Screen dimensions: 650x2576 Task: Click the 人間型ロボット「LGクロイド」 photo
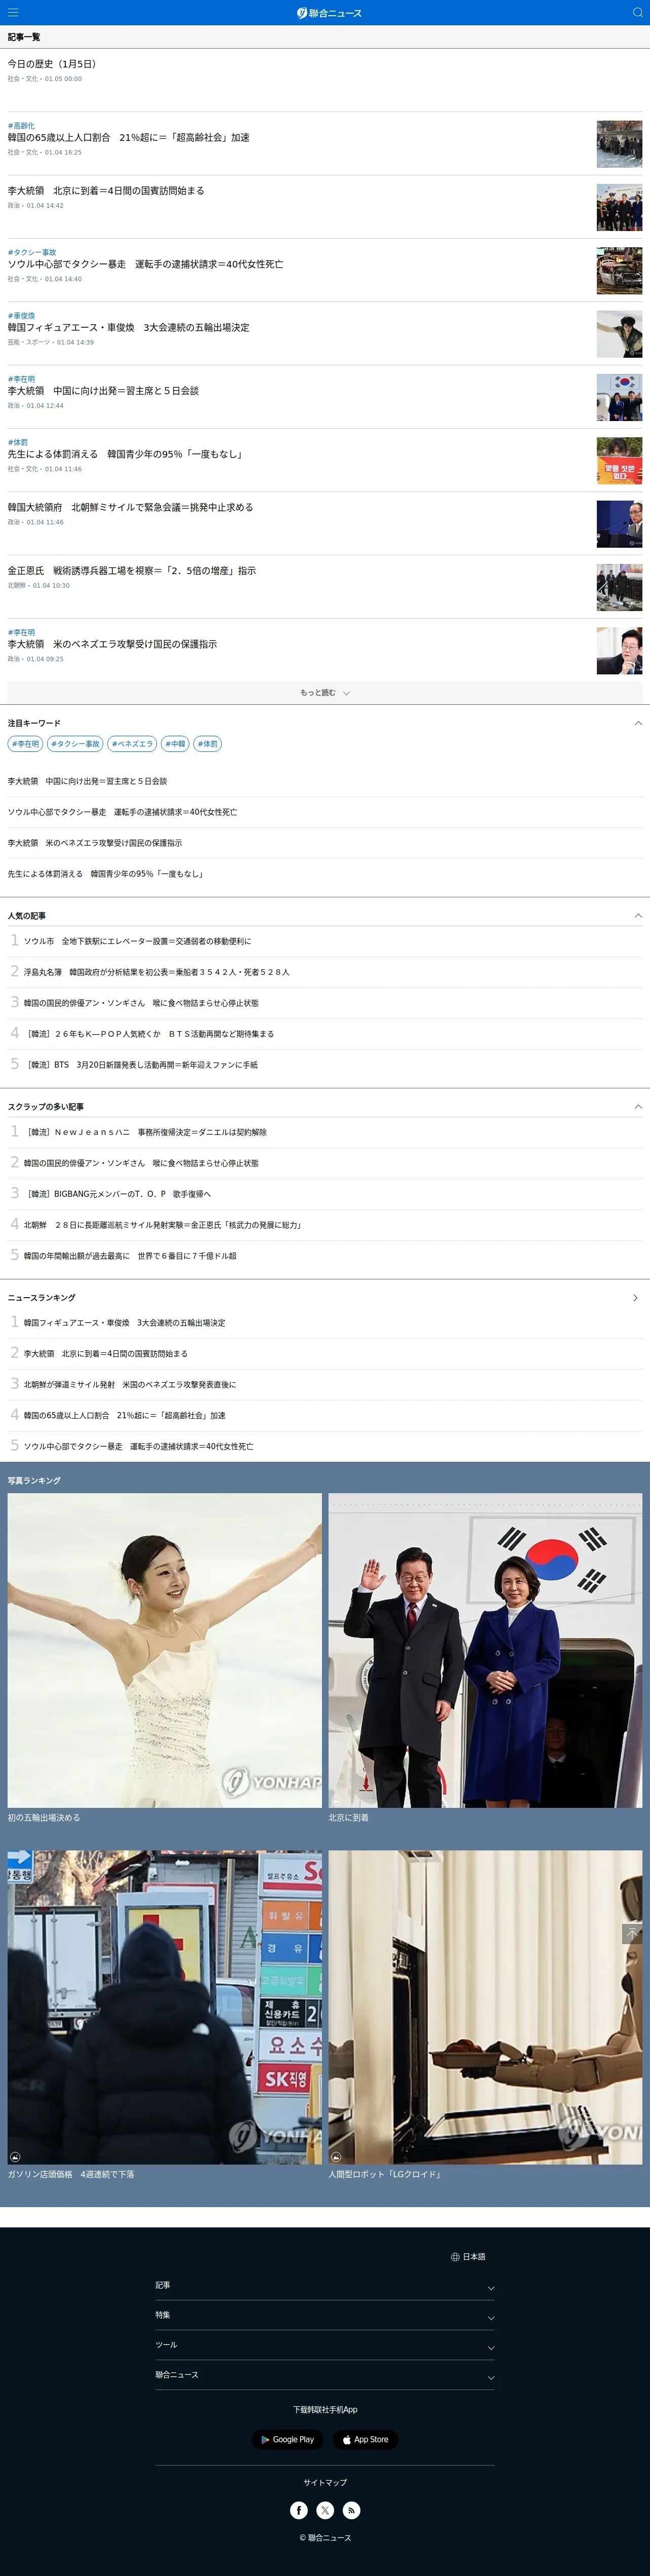[485, 2007]
